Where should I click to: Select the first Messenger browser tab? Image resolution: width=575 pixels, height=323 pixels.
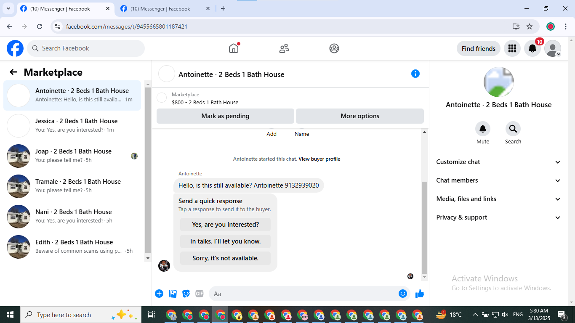65,8
